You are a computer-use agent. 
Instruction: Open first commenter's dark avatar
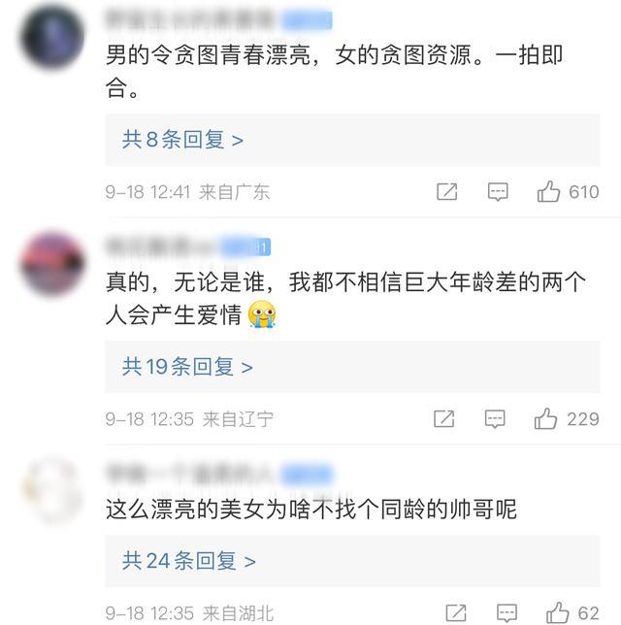click(51, 37)
